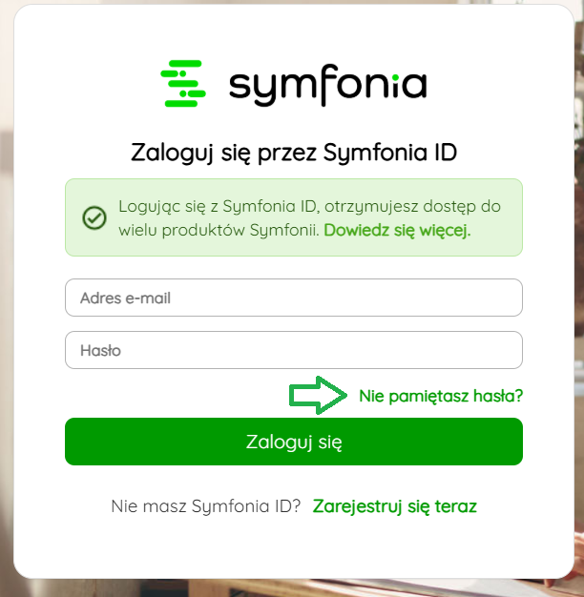The width and height of the screenshot is (584, 597).
Task: Click empty white card area beneath register link
Action: pyautogui.click(x=294, y=546)
